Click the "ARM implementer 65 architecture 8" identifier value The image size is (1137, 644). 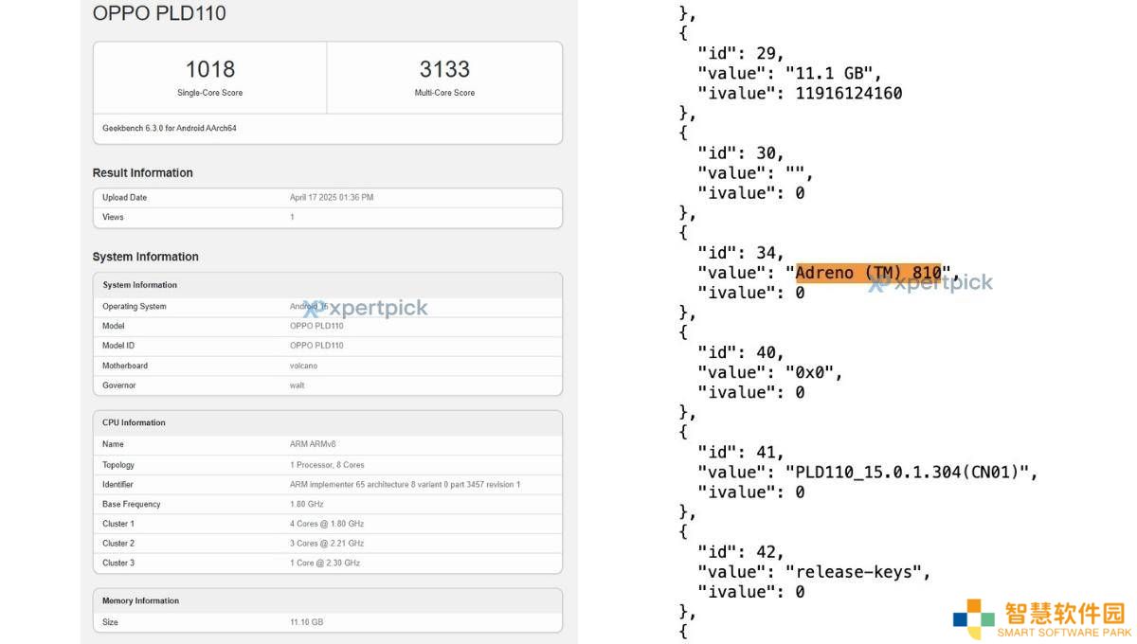point(405,485)
